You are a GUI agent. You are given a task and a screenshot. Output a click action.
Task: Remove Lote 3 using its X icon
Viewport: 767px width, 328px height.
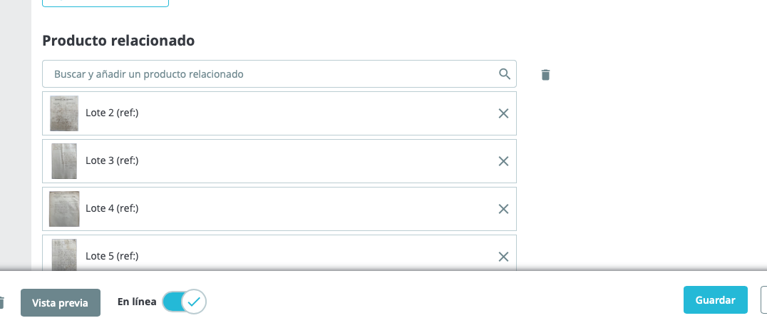pyautogui.click(x=503, y=161)
